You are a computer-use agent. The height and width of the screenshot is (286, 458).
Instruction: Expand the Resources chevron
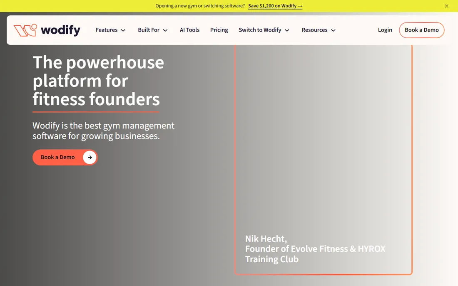pos(333,30)
